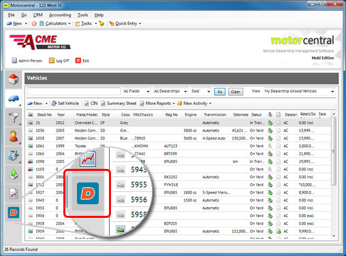The width and height of the screenshot is (346, 256).
Task: Open the Accounting menu
Action: tap(60, 15)
